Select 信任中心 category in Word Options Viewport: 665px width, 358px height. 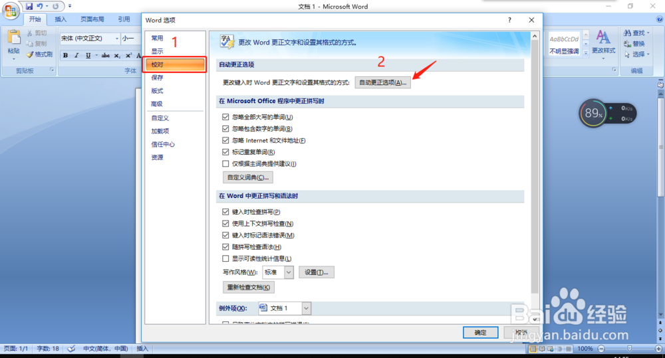tap(175, 145)
